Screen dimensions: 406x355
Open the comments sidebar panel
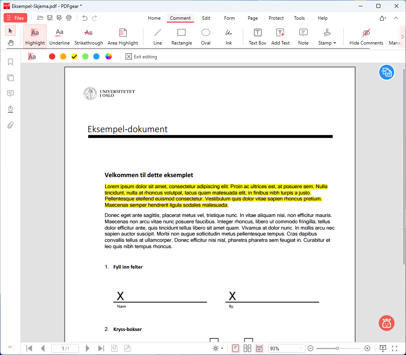tap(10, 93)
